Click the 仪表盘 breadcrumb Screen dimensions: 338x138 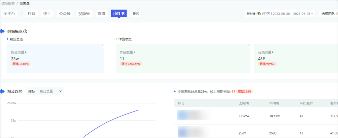pos(24,4)
